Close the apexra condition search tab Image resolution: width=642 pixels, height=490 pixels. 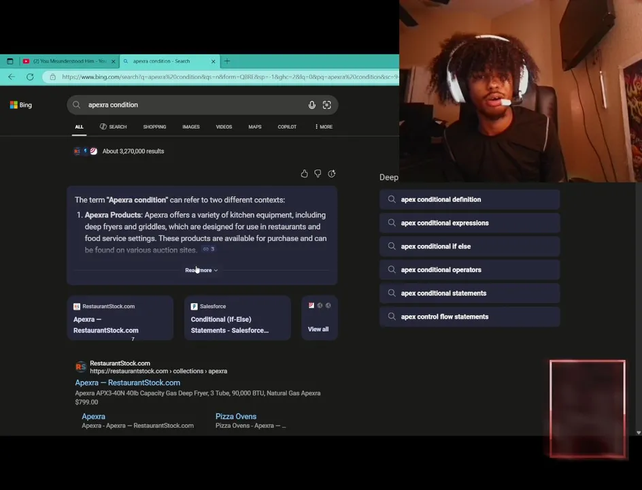point(214,61)
